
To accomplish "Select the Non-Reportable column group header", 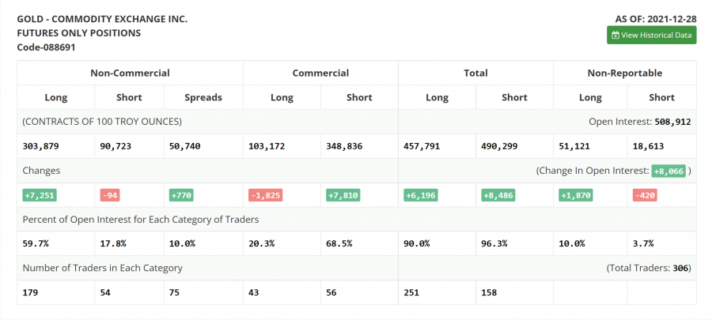I will [x=625, y=73].
